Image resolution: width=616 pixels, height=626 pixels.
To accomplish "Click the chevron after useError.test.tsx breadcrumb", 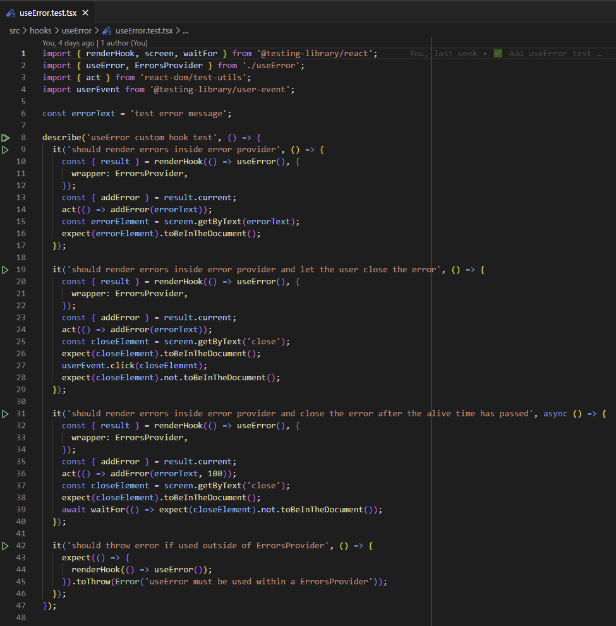I will [178, 31].
